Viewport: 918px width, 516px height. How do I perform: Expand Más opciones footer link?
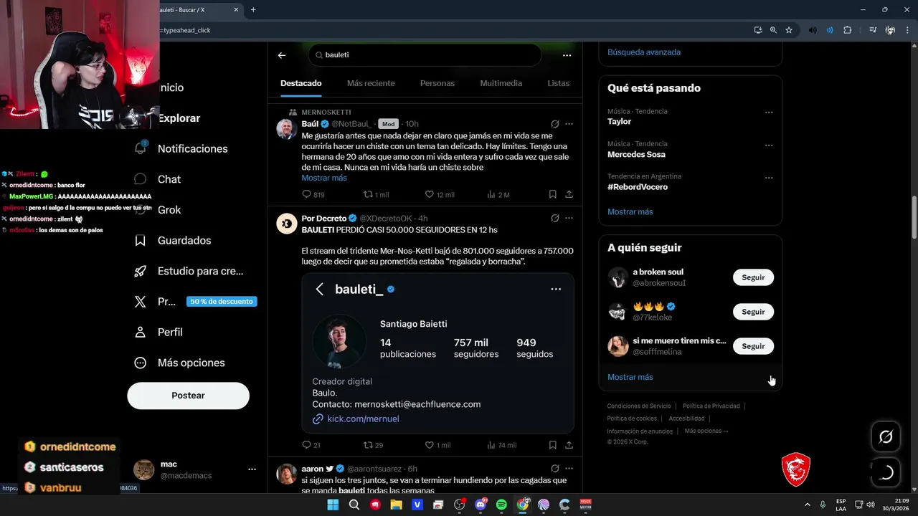pyautogui.click(x=706, y=431)
